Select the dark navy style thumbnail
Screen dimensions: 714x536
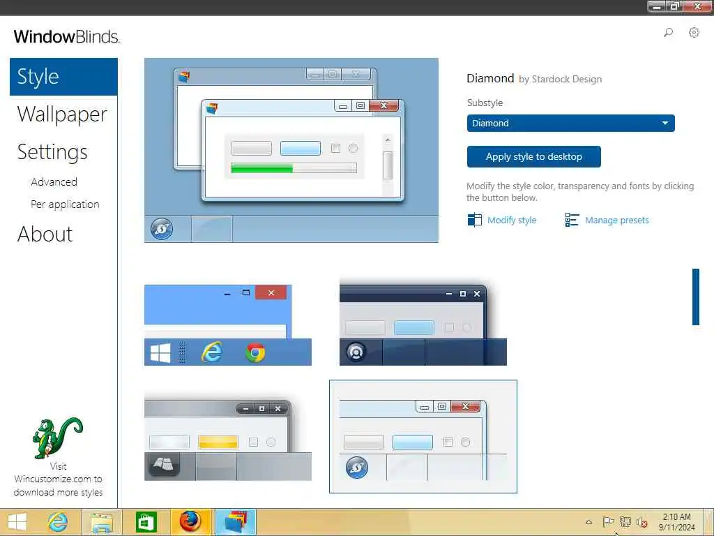click(423, 322)
